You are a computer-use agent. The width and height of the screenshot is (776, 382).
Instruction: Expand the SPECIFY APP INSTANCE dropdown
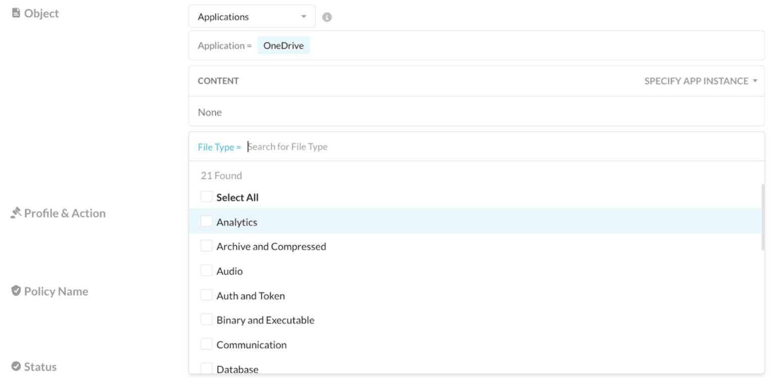pyautogui.click(x=700, y=80)
